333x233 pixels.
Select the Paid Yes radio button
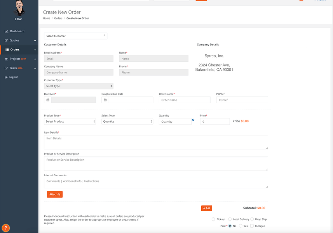(241, 226)
